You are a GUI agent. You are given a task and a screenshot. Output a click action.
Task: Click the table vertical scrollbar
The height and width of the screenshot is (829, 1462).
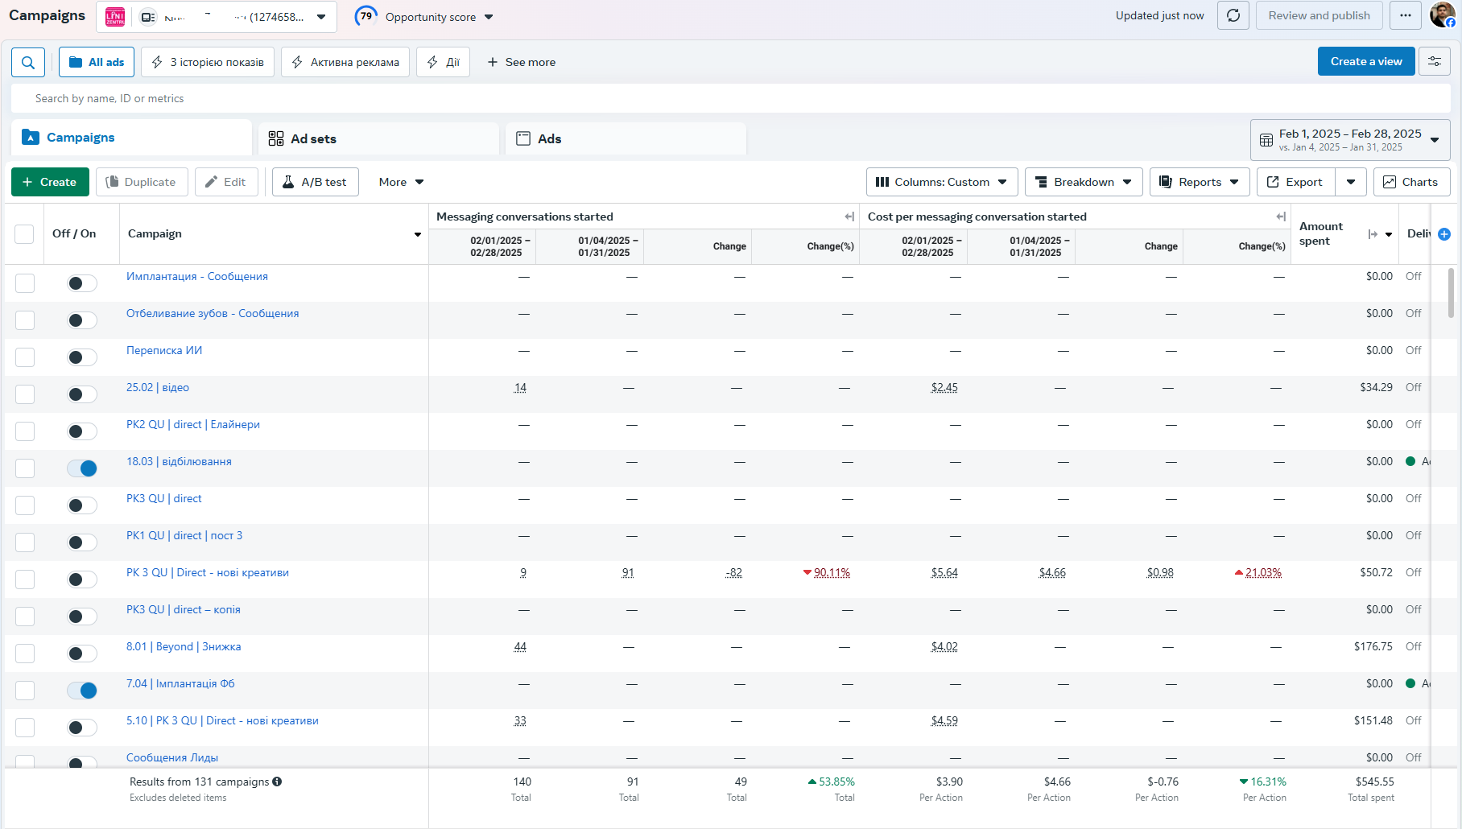coord(1452,293)
